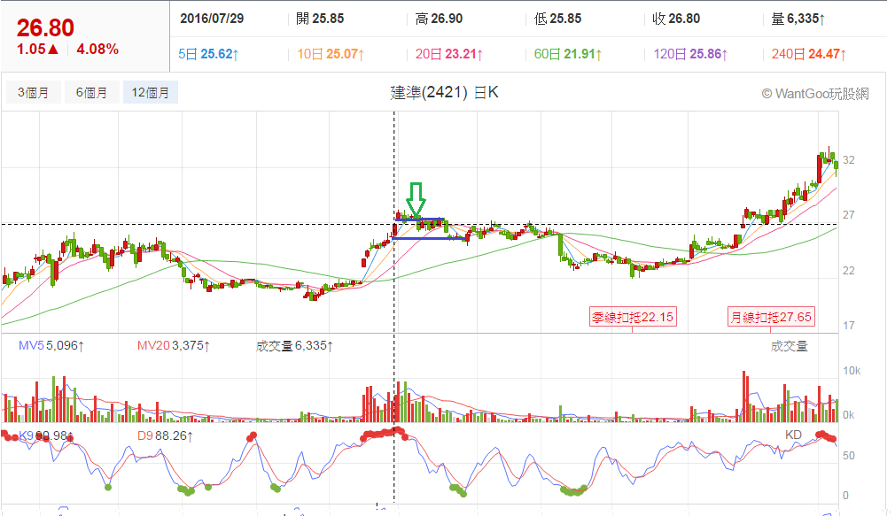Click the open price 開 25.85

tap(320, 19)
